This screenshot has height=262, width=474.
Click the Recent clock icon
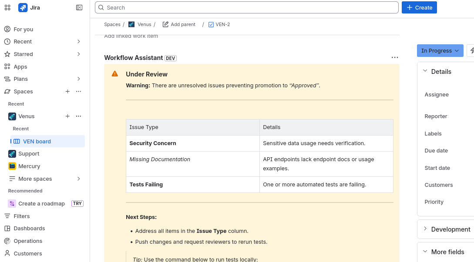[7, 42]
